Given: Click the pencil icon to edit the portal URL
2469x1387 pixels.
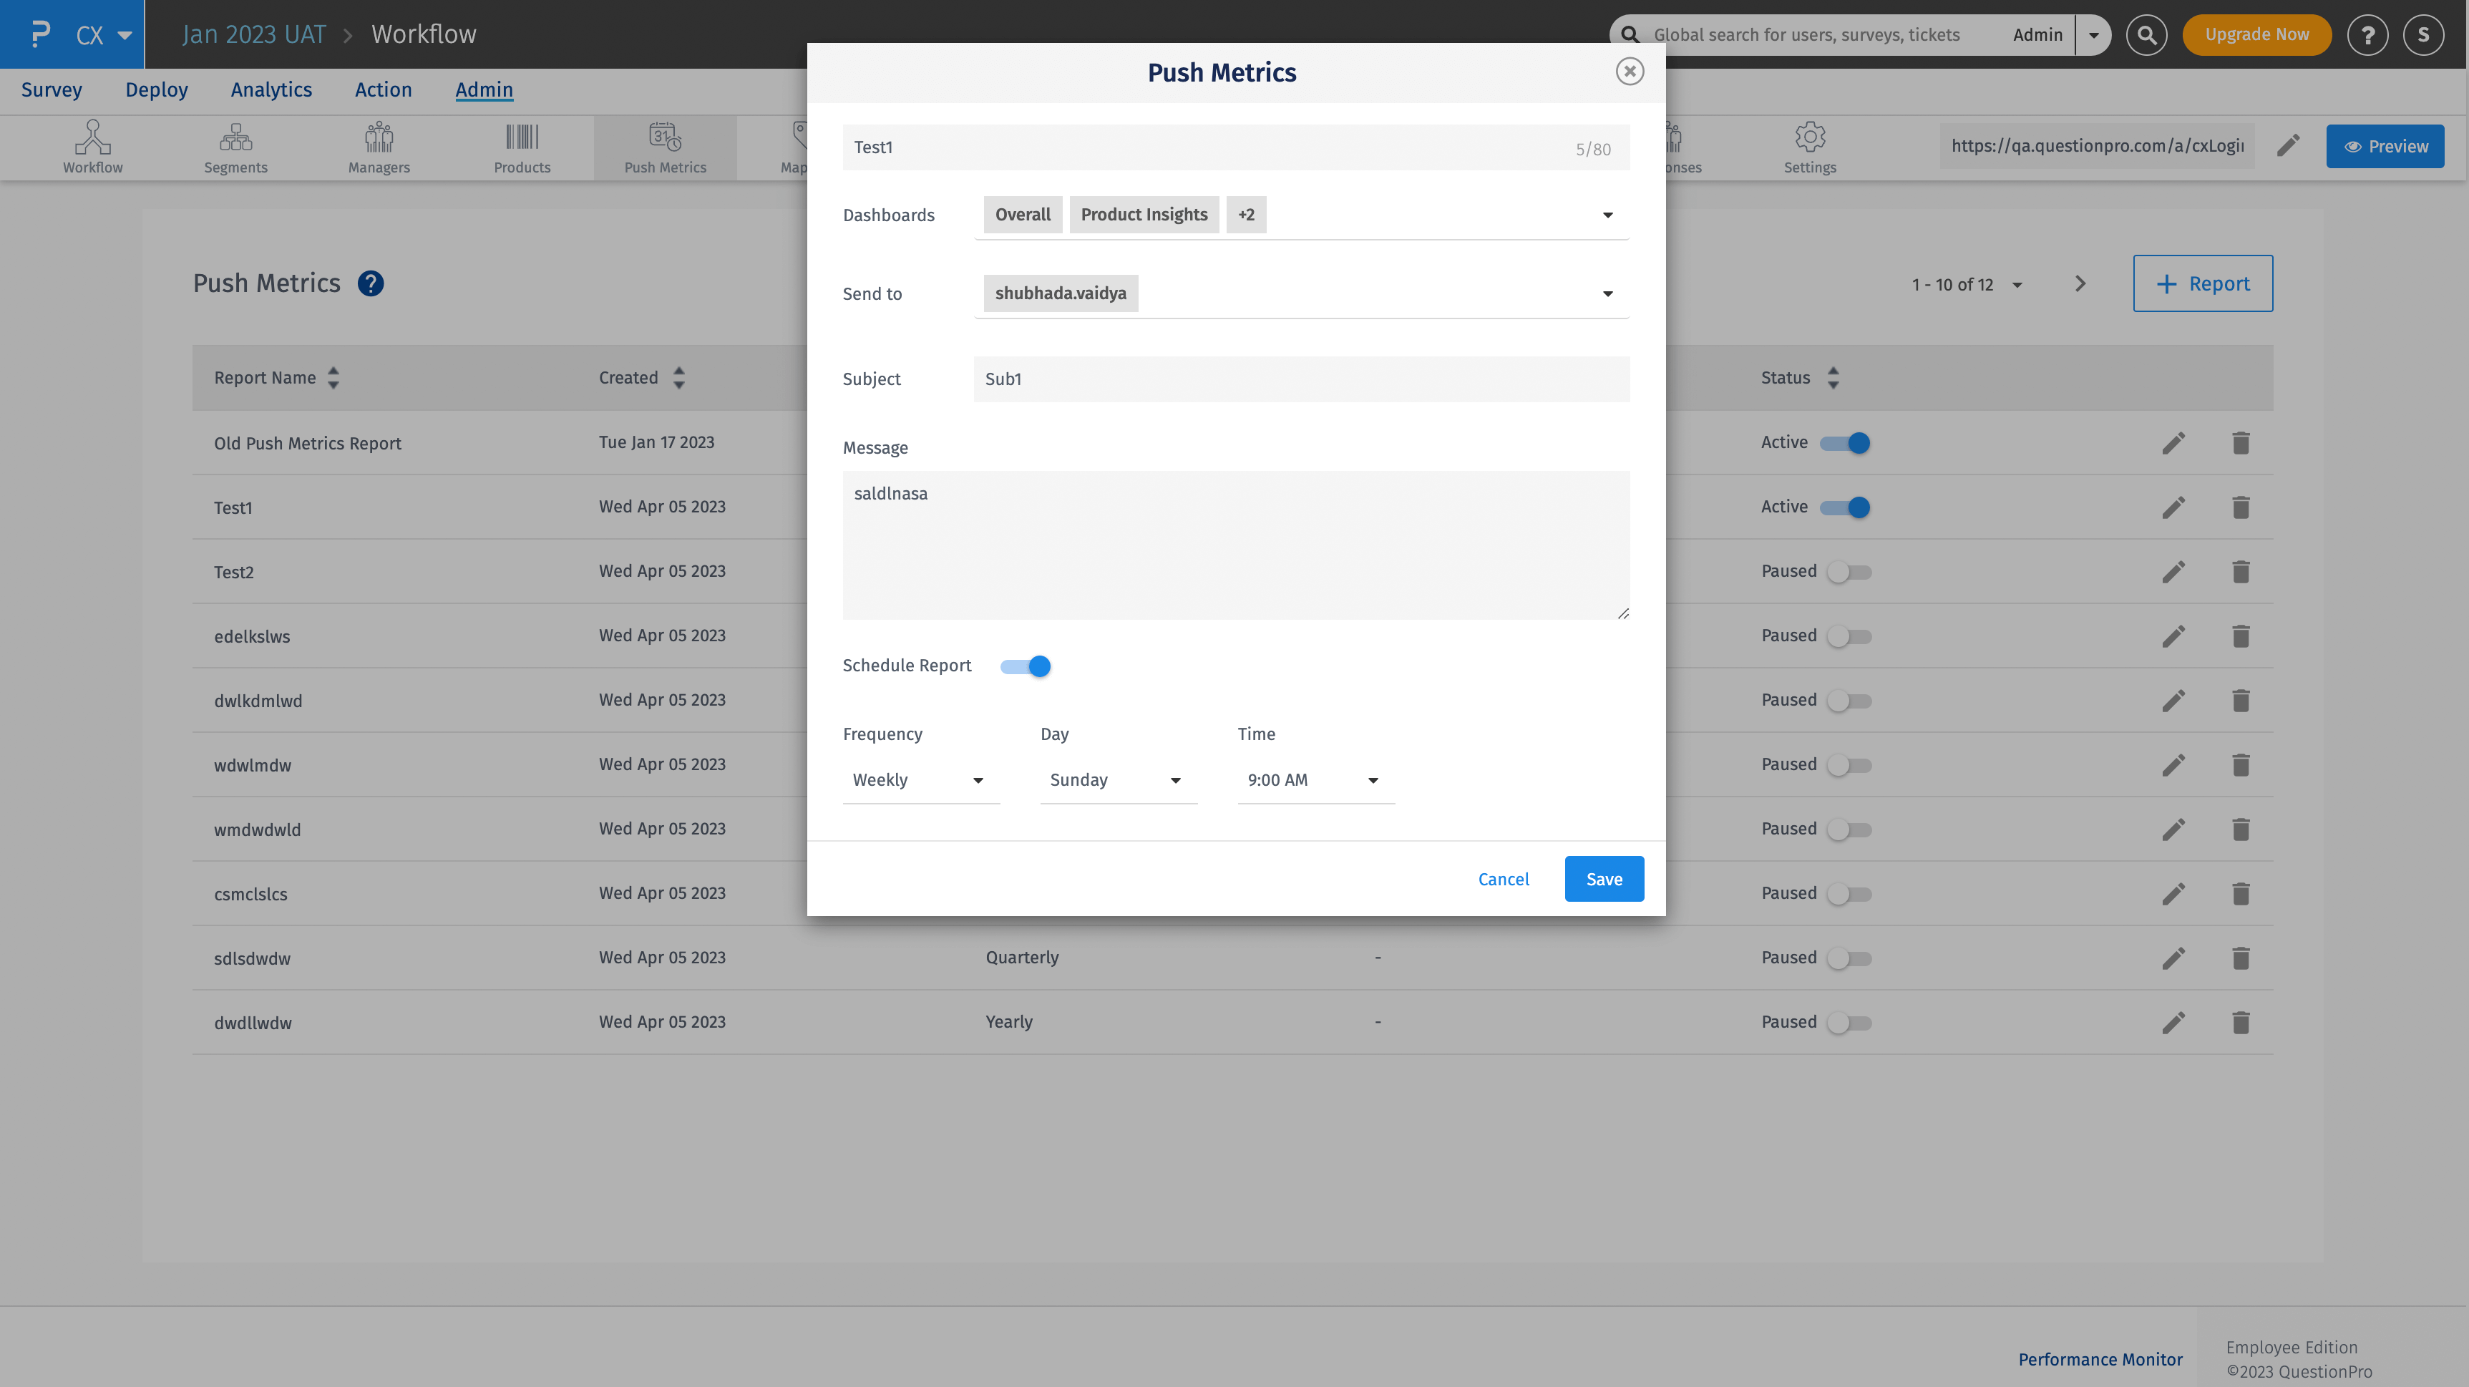Looking at the screenshot, I should coord(2289,146).
